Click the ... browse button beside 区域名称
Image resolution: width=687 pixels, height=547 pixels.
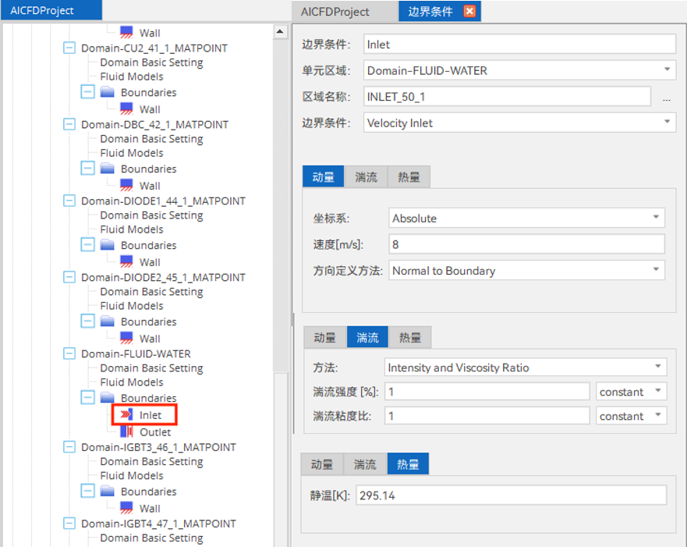(667, 98)
